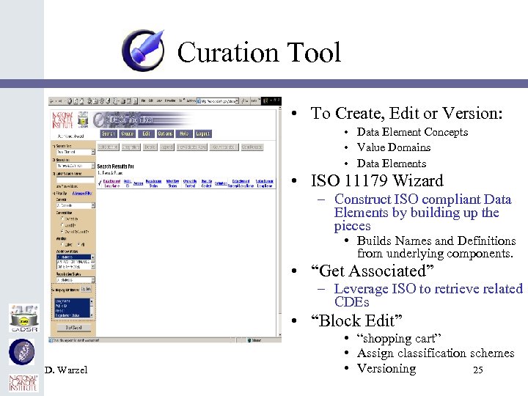Click the Help navigation button
The width and height of the screenshot is (528, 396).
pyautogui.click(x=184, y=133)
